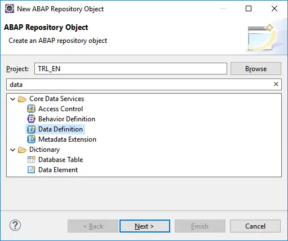Click the Access Control object icon
This screenshot has width=288, height=241.
point(31,109)
